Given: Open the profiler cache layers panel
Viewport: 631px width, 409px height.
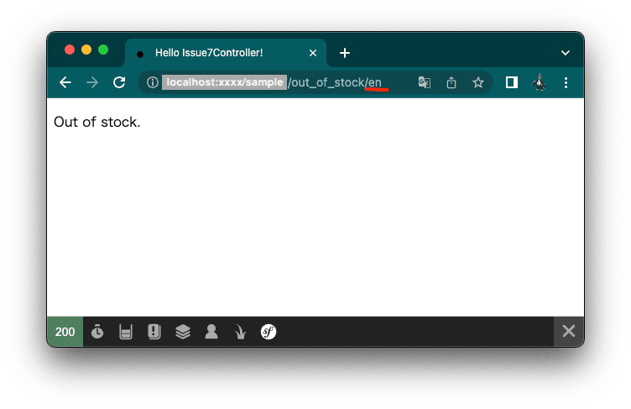Looking at the screenshot, I should (x=183, y=332).
